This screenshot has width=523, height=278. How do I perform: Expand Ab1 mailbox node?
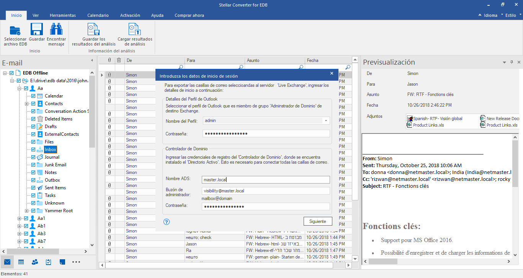(20, 226)
